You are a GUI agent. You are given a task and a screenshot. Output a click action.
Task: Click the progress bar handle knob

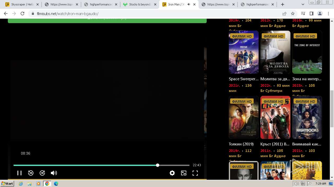158,165
